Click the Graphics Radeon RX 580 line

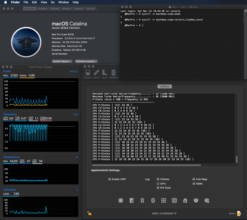[69, 50]
